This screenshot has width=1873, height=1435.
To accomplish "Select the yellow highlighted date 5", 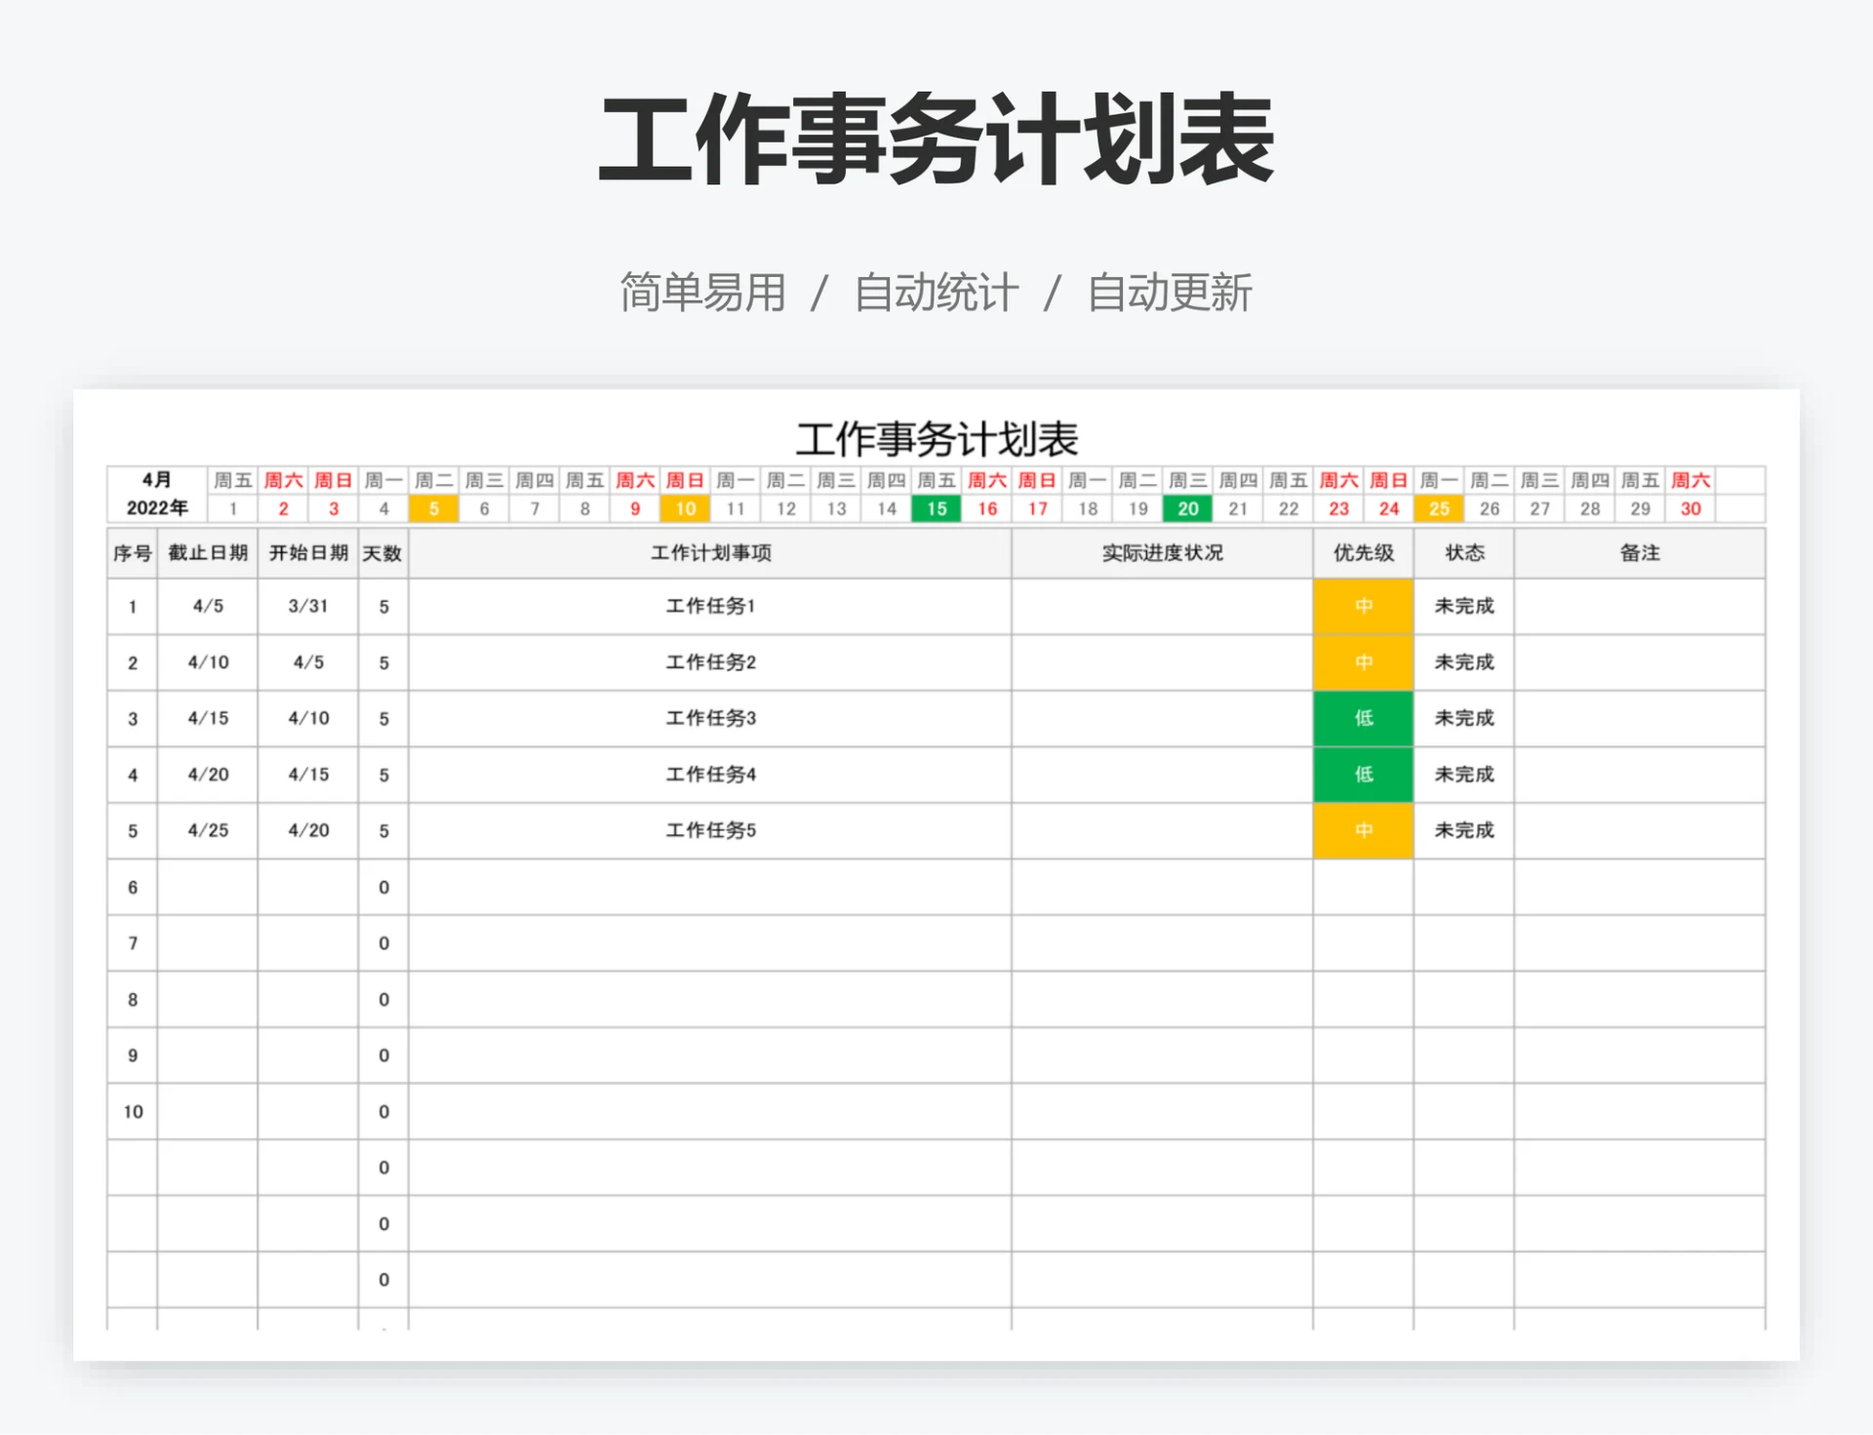I will [434, 508].
